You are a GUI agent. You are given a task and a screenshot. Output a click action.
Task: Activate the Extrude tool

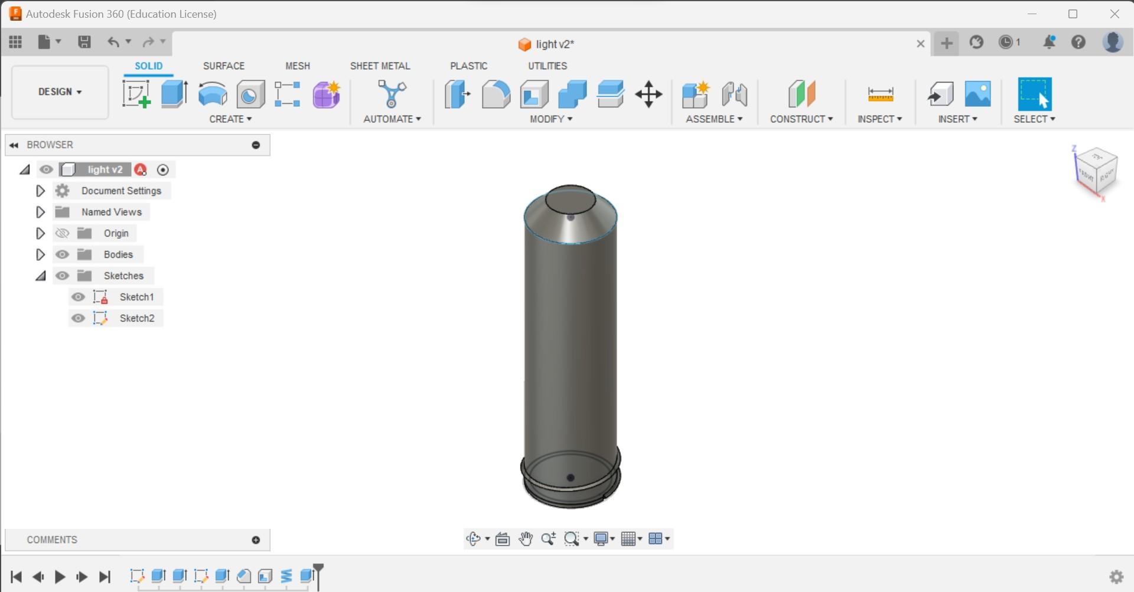point(174,94)
